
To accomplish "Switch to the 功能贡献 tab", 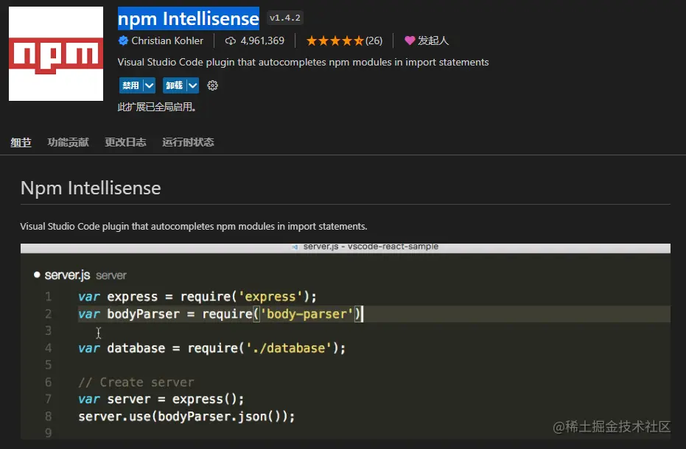I will pyautogui.click(x=69, y=142).
